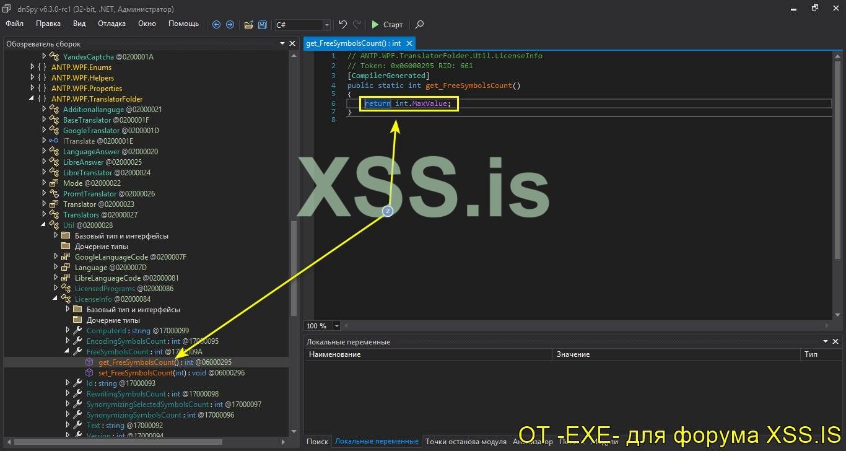The width and height of the screenshot is (846, 451).
Task: Switch to the Локальные переменные bottom tab
Action: tap(377, 442)
